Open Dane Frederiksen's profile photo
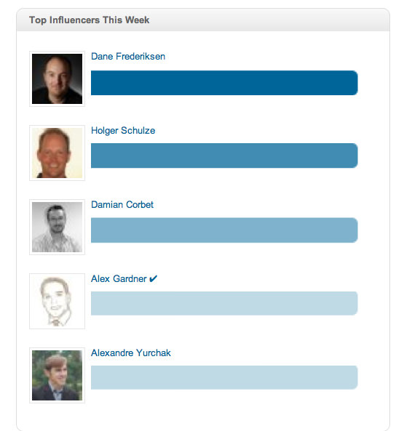The width and height of the screenshot is (396, 431). pyautogui.click(x=57, y=78)
